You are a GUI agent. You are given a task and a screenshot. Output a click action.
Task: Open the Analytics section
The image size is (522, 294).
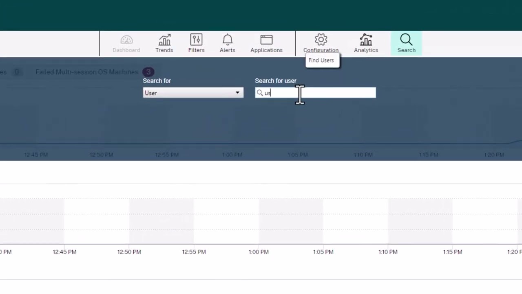[x=366, y=43]
